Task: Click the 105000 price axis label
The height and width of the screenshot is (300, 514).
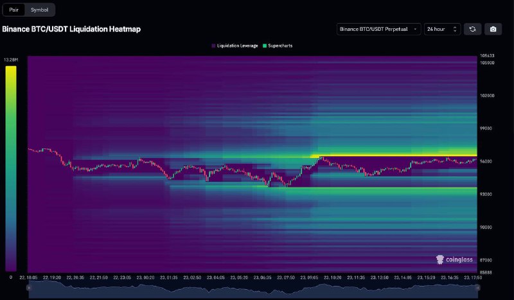Action: pyautogui.click(x=487, y=62)
